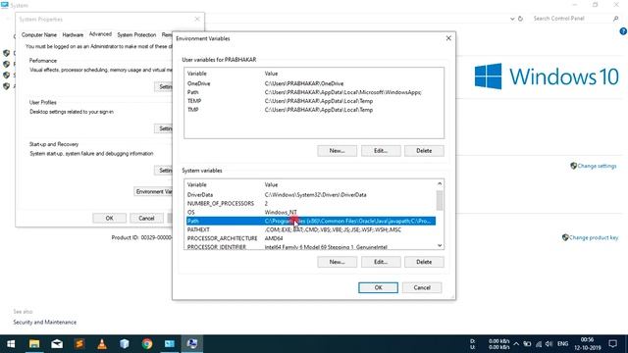Open File Explorer from the taskbar
Screen dimensions: 628x353
tap(34, 344)
